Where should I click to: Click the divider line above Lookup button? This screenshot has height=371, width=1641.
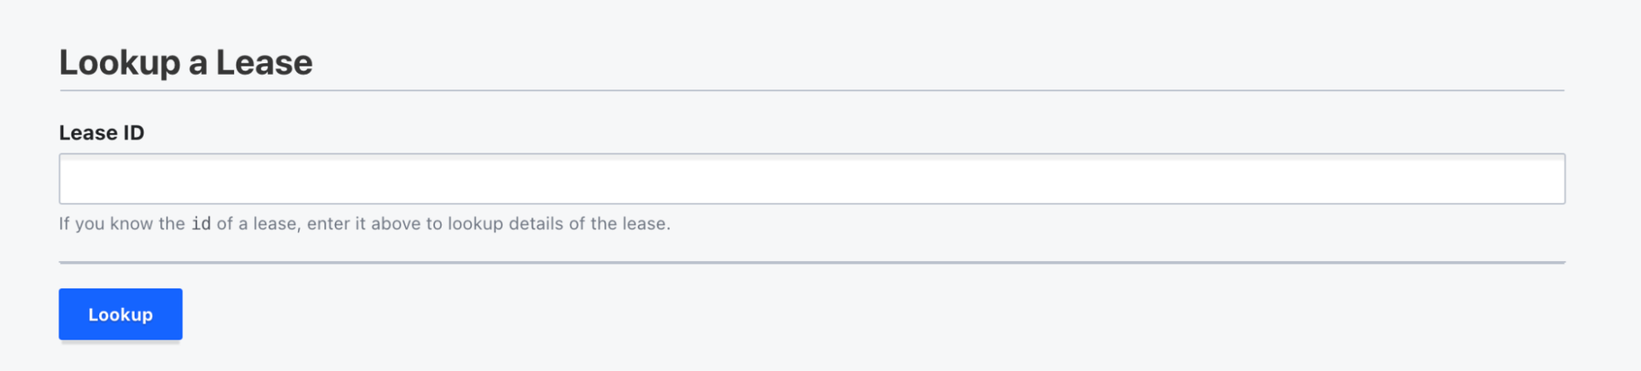coord(811,263)
